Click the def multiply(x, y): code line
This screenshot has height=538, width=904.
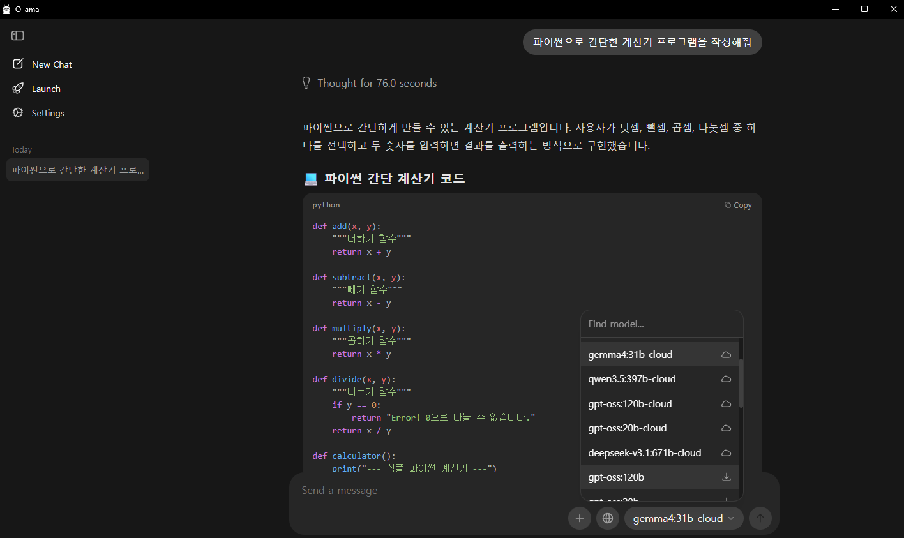point(359,328)
